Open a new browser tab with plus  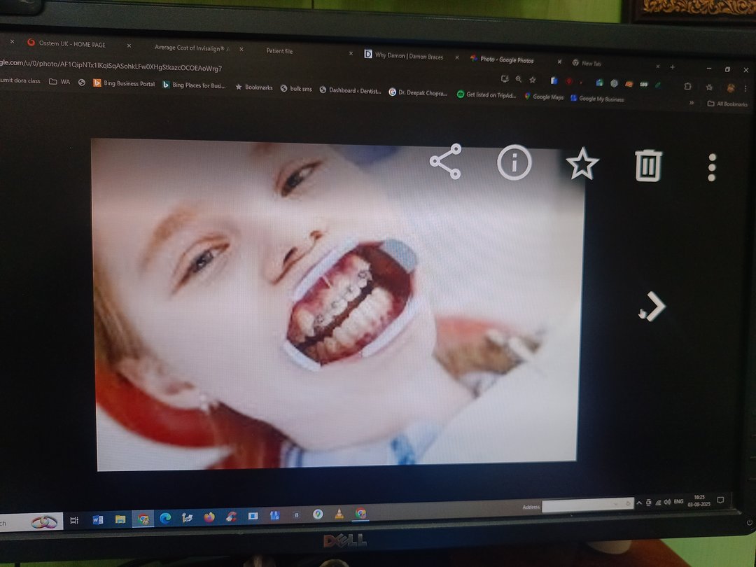[x=672, y=66]
